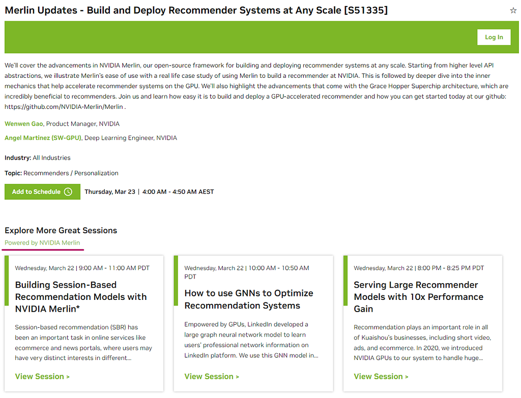Screen dimensions: 521x398
Task: Click the clock icon in Add to Schedule
Action: pyautogui.click(x=68, y=192)
